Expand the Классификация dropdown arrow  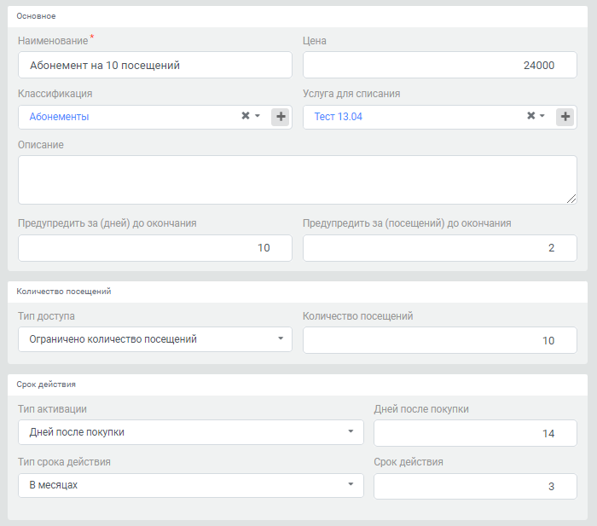tap(258, 116)
